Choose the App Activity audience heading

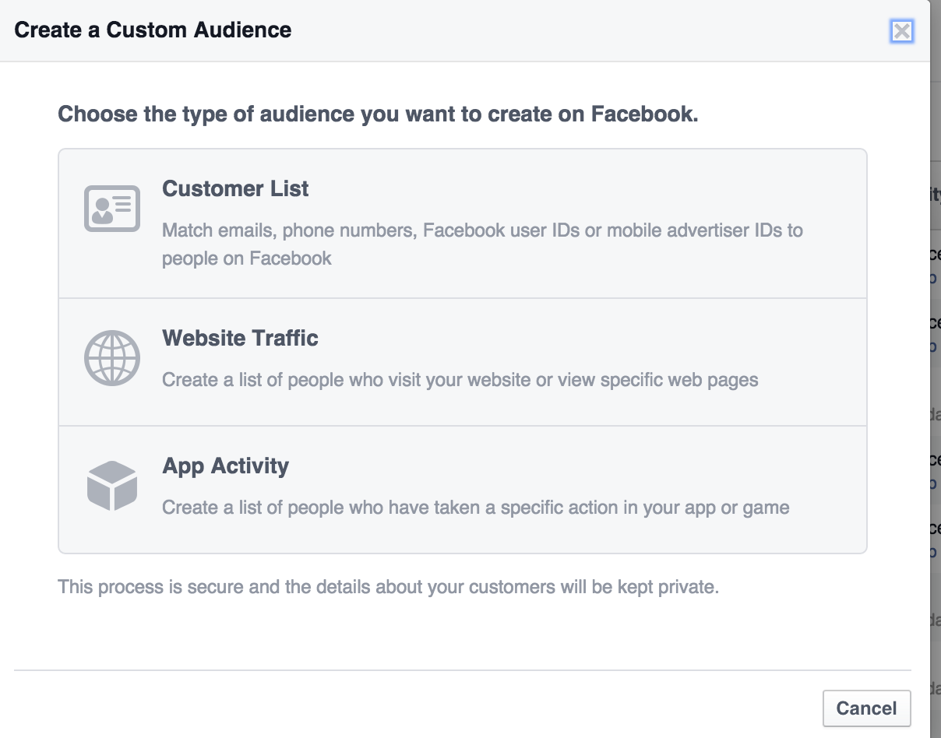225,466
